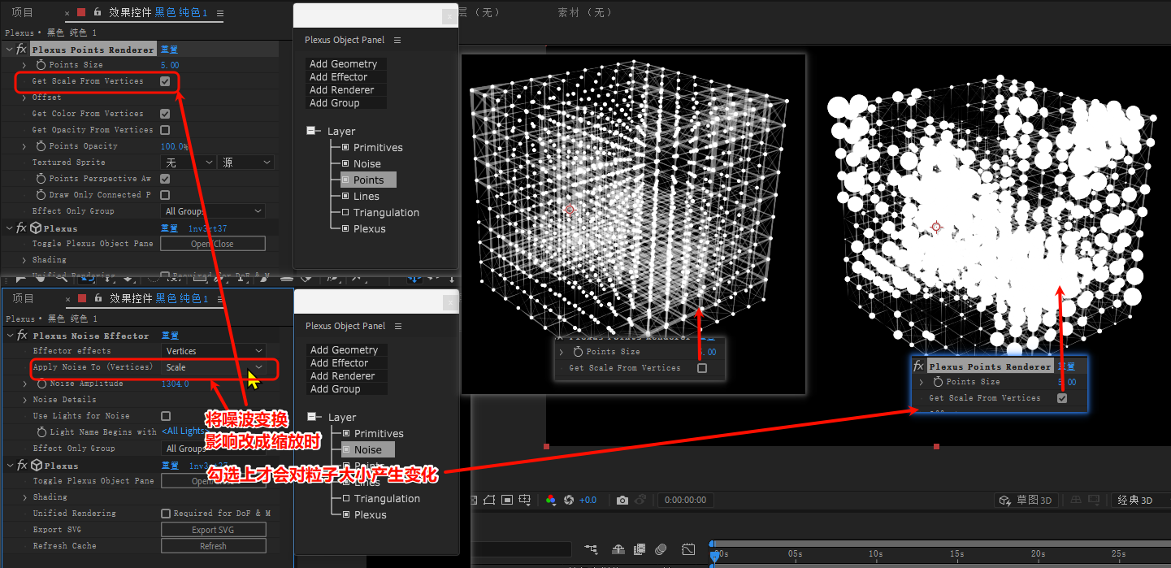Click composition mini-flowchart icon in timeline

[591, 550]
